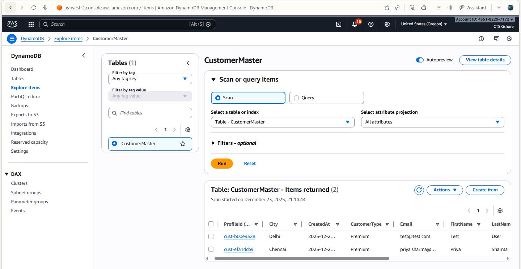Screen dimensions: 521x269
Task: Toggle the Autopreview switch
Action: [x=420, y=60]
